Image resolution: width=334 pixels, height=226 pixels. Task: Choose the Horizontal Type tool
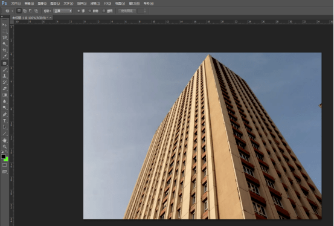(x=4, y=121)
